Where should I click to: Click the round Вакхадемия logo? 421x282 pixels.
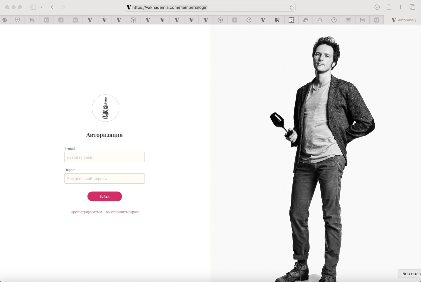tap(106, 108)
